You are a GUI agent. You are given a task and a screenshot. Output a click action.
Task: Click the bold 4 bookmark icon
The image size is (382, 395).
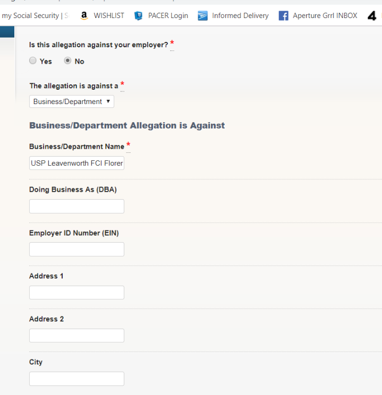372,16
